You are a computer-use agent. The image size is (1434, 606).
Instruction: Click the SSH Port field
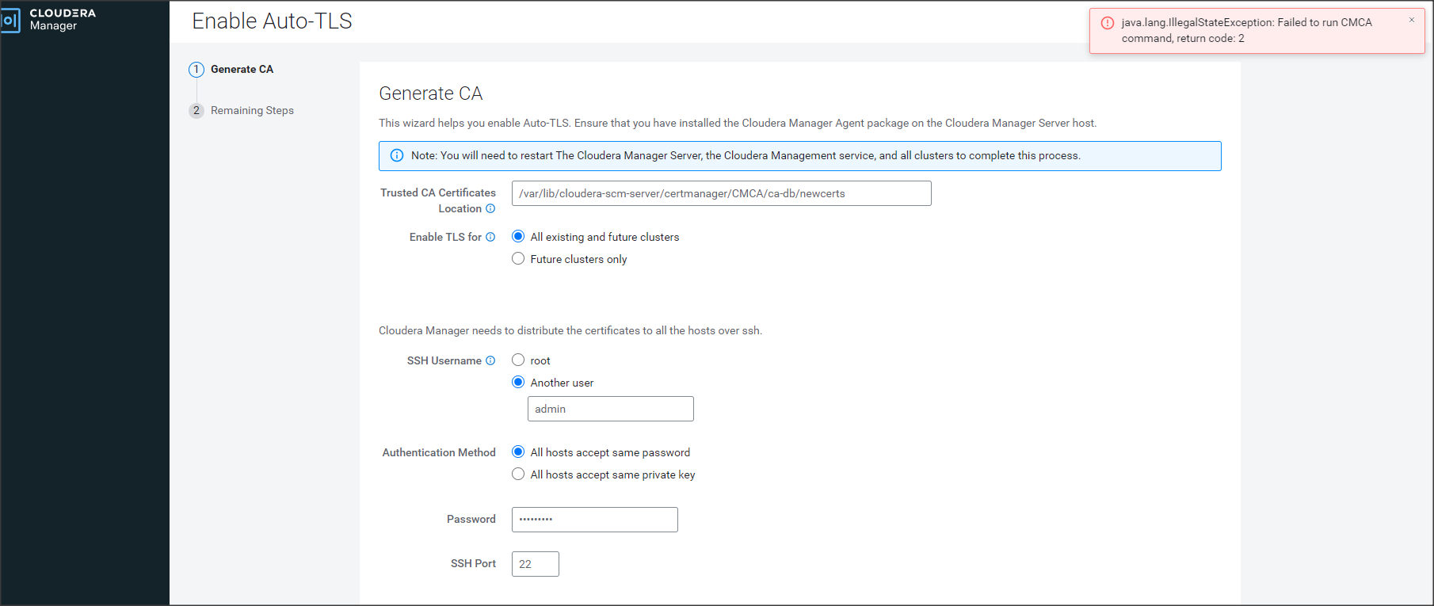[x=535, y=564]
